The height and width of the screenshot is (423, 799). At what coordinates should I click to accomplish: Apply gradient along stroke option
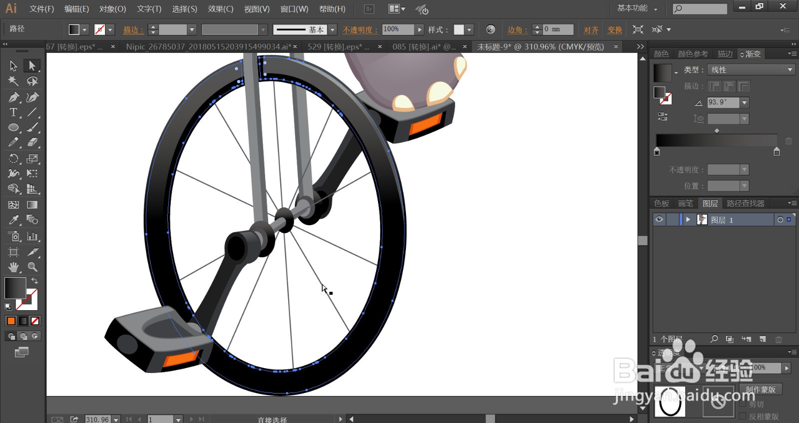point(729,86)
